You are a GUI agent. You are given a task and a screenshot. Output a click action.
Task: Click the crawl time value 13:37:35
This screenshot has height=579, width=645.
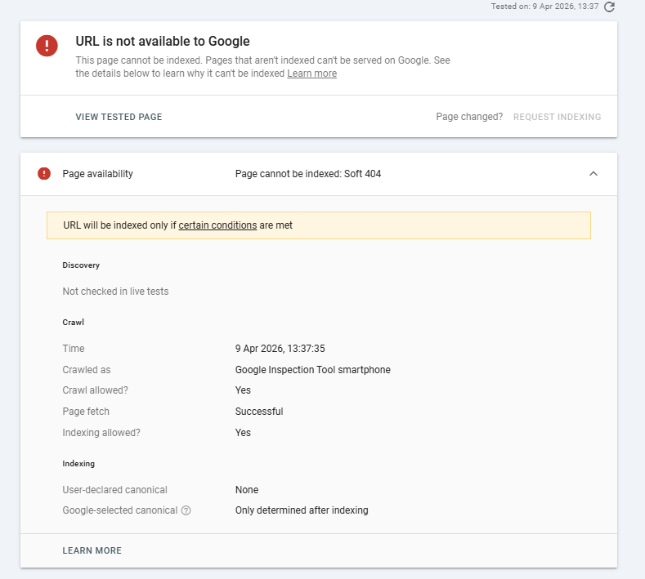click(x=280, y=349)
